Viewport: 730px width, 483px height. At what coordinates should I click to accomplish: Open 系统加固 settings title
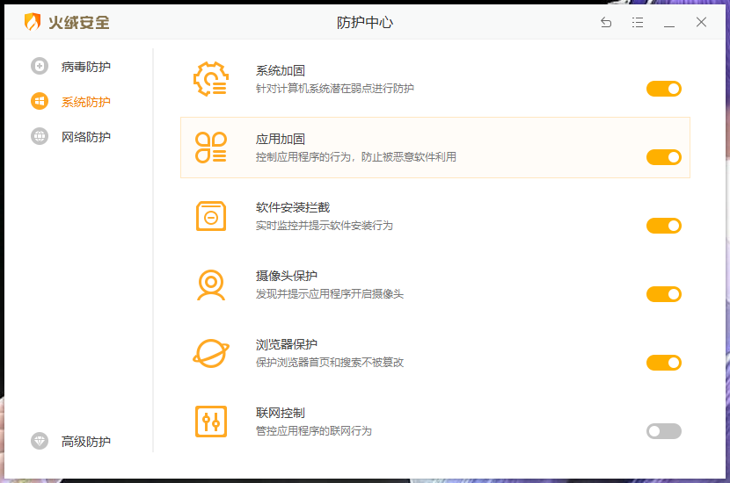pyautogui.click(x=281, y=70)
